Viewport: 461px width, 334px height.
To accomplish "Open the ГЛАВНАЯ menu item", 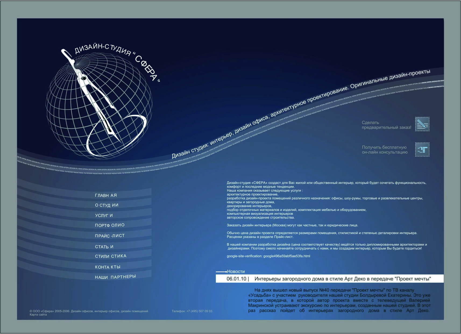I will pos(106,195).
